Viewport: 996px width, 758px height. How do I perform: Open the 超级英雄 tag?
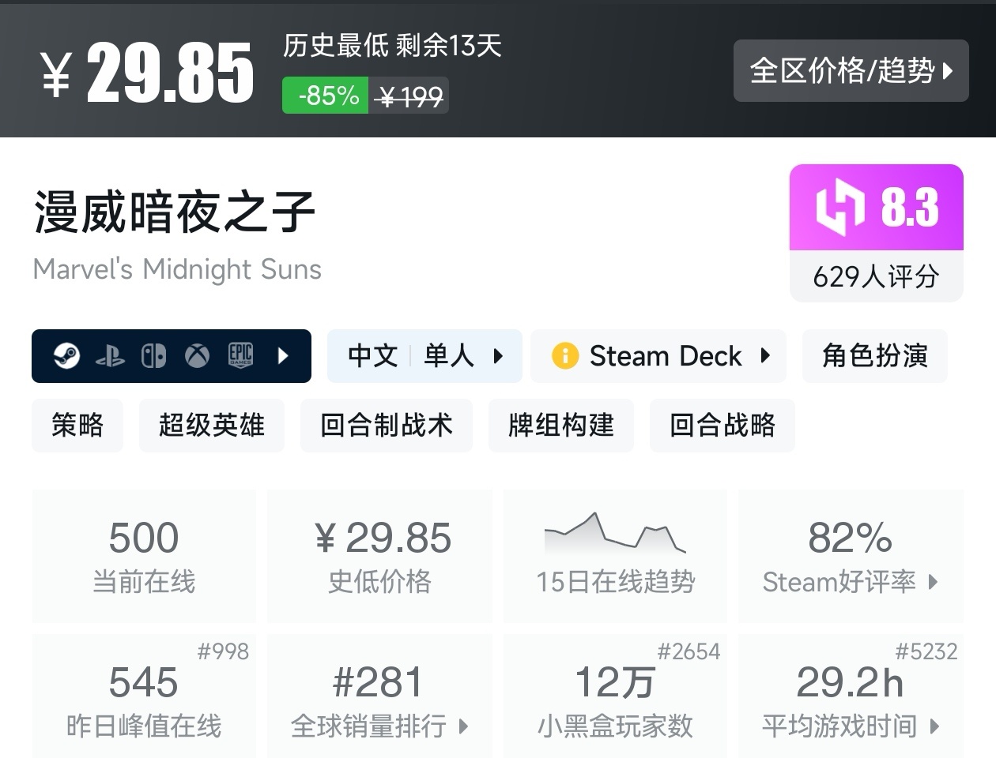tap(211, 426)
